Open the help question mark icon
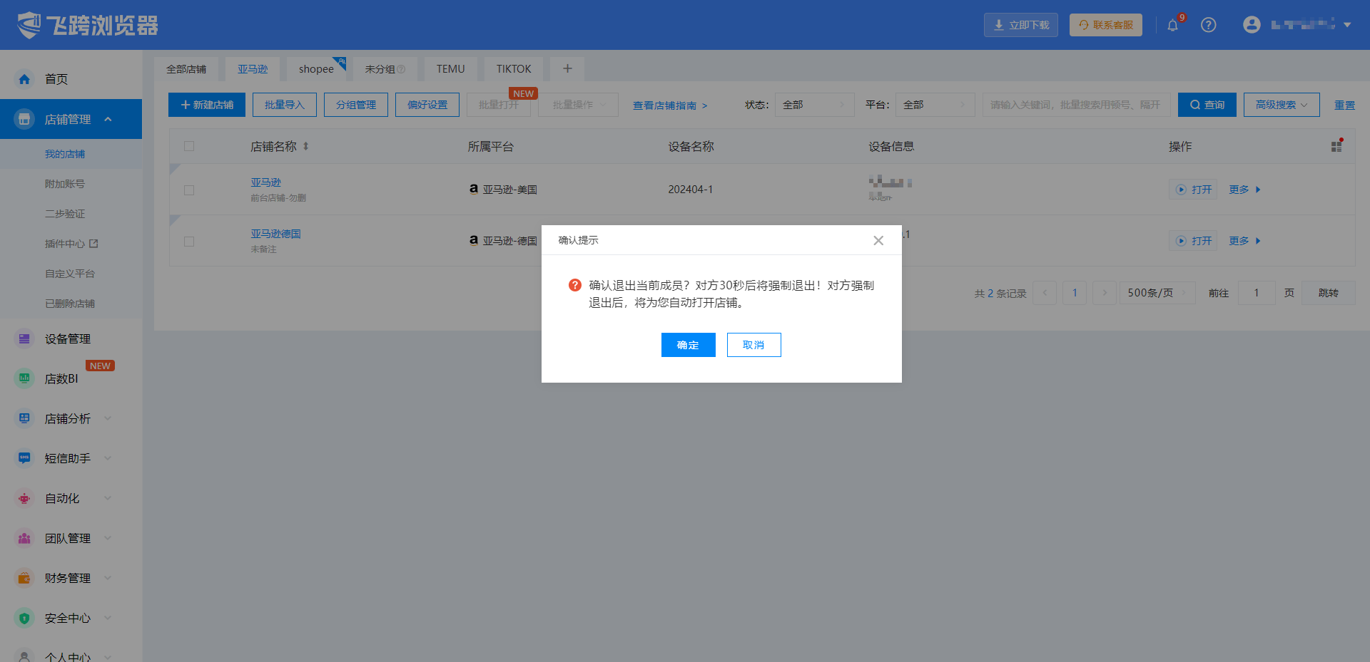1370x662 pixels. [x=1208, y=25]
